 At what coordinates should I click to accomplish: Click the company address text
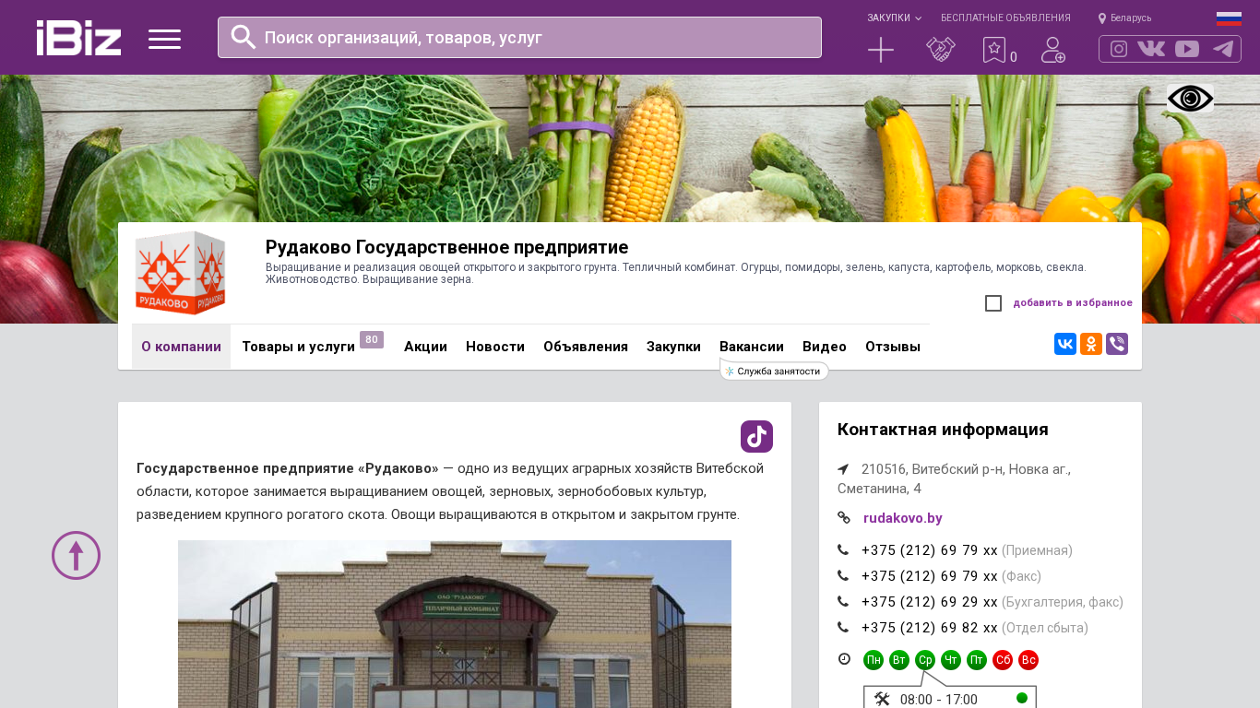tap(954, 478)
